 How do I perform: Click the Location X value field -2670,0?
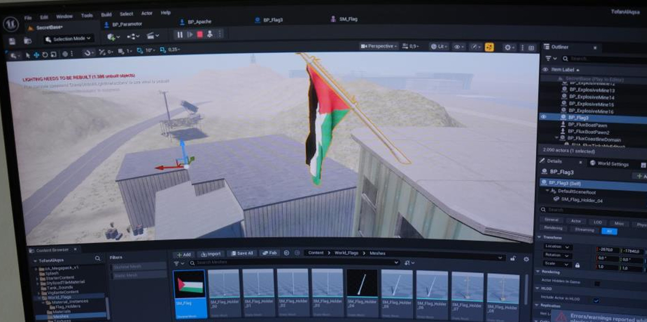click(x=608, y=249)
